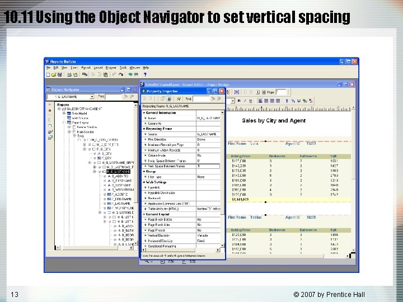The height and width of the screenshot is (302, 403).
Task: Click the Page number field in Report Editor
Action: pos(281,92)
